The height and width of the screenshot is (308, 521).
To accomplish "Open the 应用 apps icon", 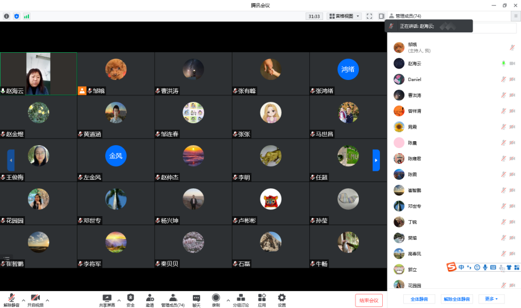I will coord(262,299).
